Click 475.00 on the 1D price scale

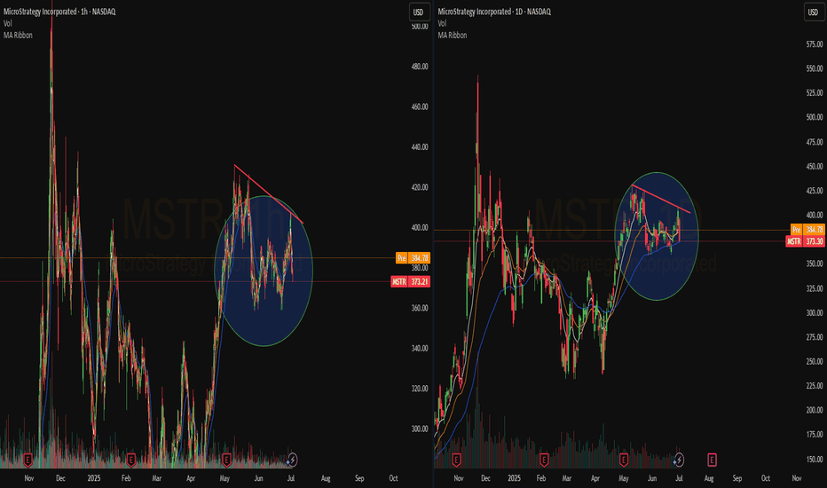pos(815,142)
